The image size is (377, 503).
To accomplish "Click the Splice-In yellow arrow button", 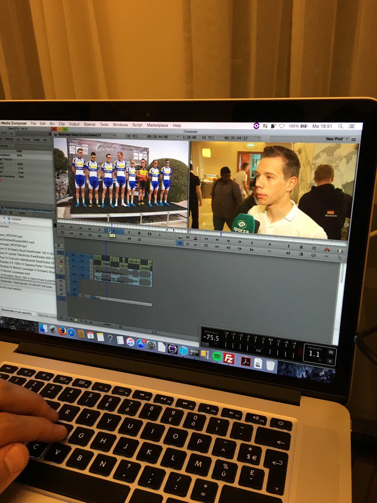I will (x=180, y=237).
